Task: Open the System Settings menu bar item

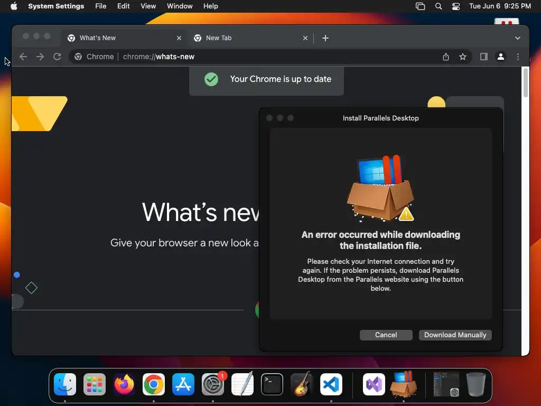Action: click(56, 6)
